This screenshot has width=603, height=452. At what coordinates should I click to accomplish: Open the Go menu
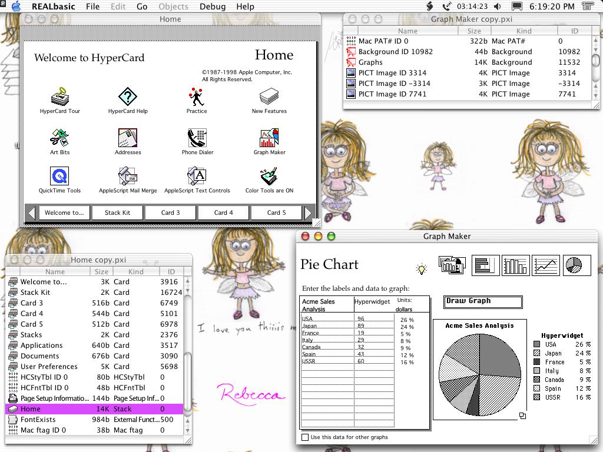pos(142,6)
